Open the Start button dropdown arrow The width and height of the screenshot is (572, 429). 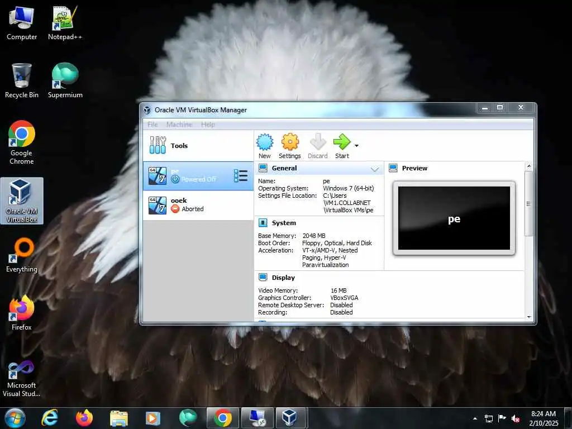pyautogui.click(x=356, y=146)
